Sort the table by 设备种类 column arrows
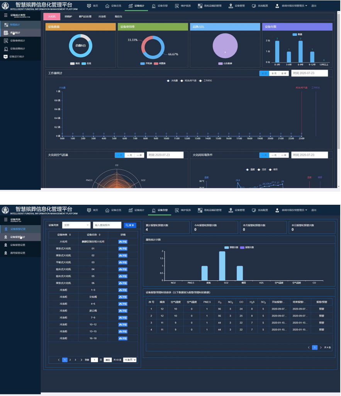 click(x=70, y=234)
